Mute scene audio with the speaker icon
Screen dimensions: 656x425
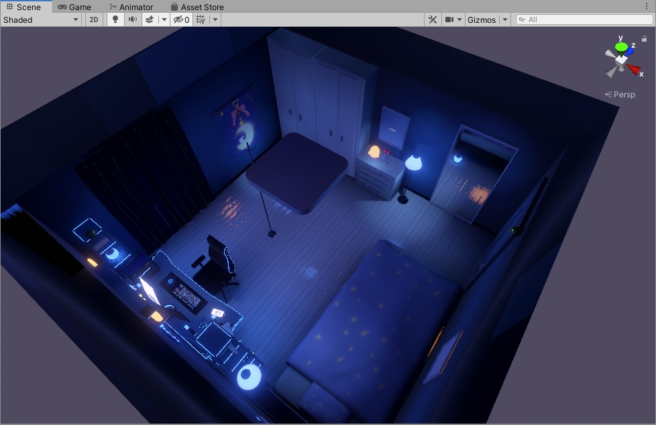coord(133,19)
